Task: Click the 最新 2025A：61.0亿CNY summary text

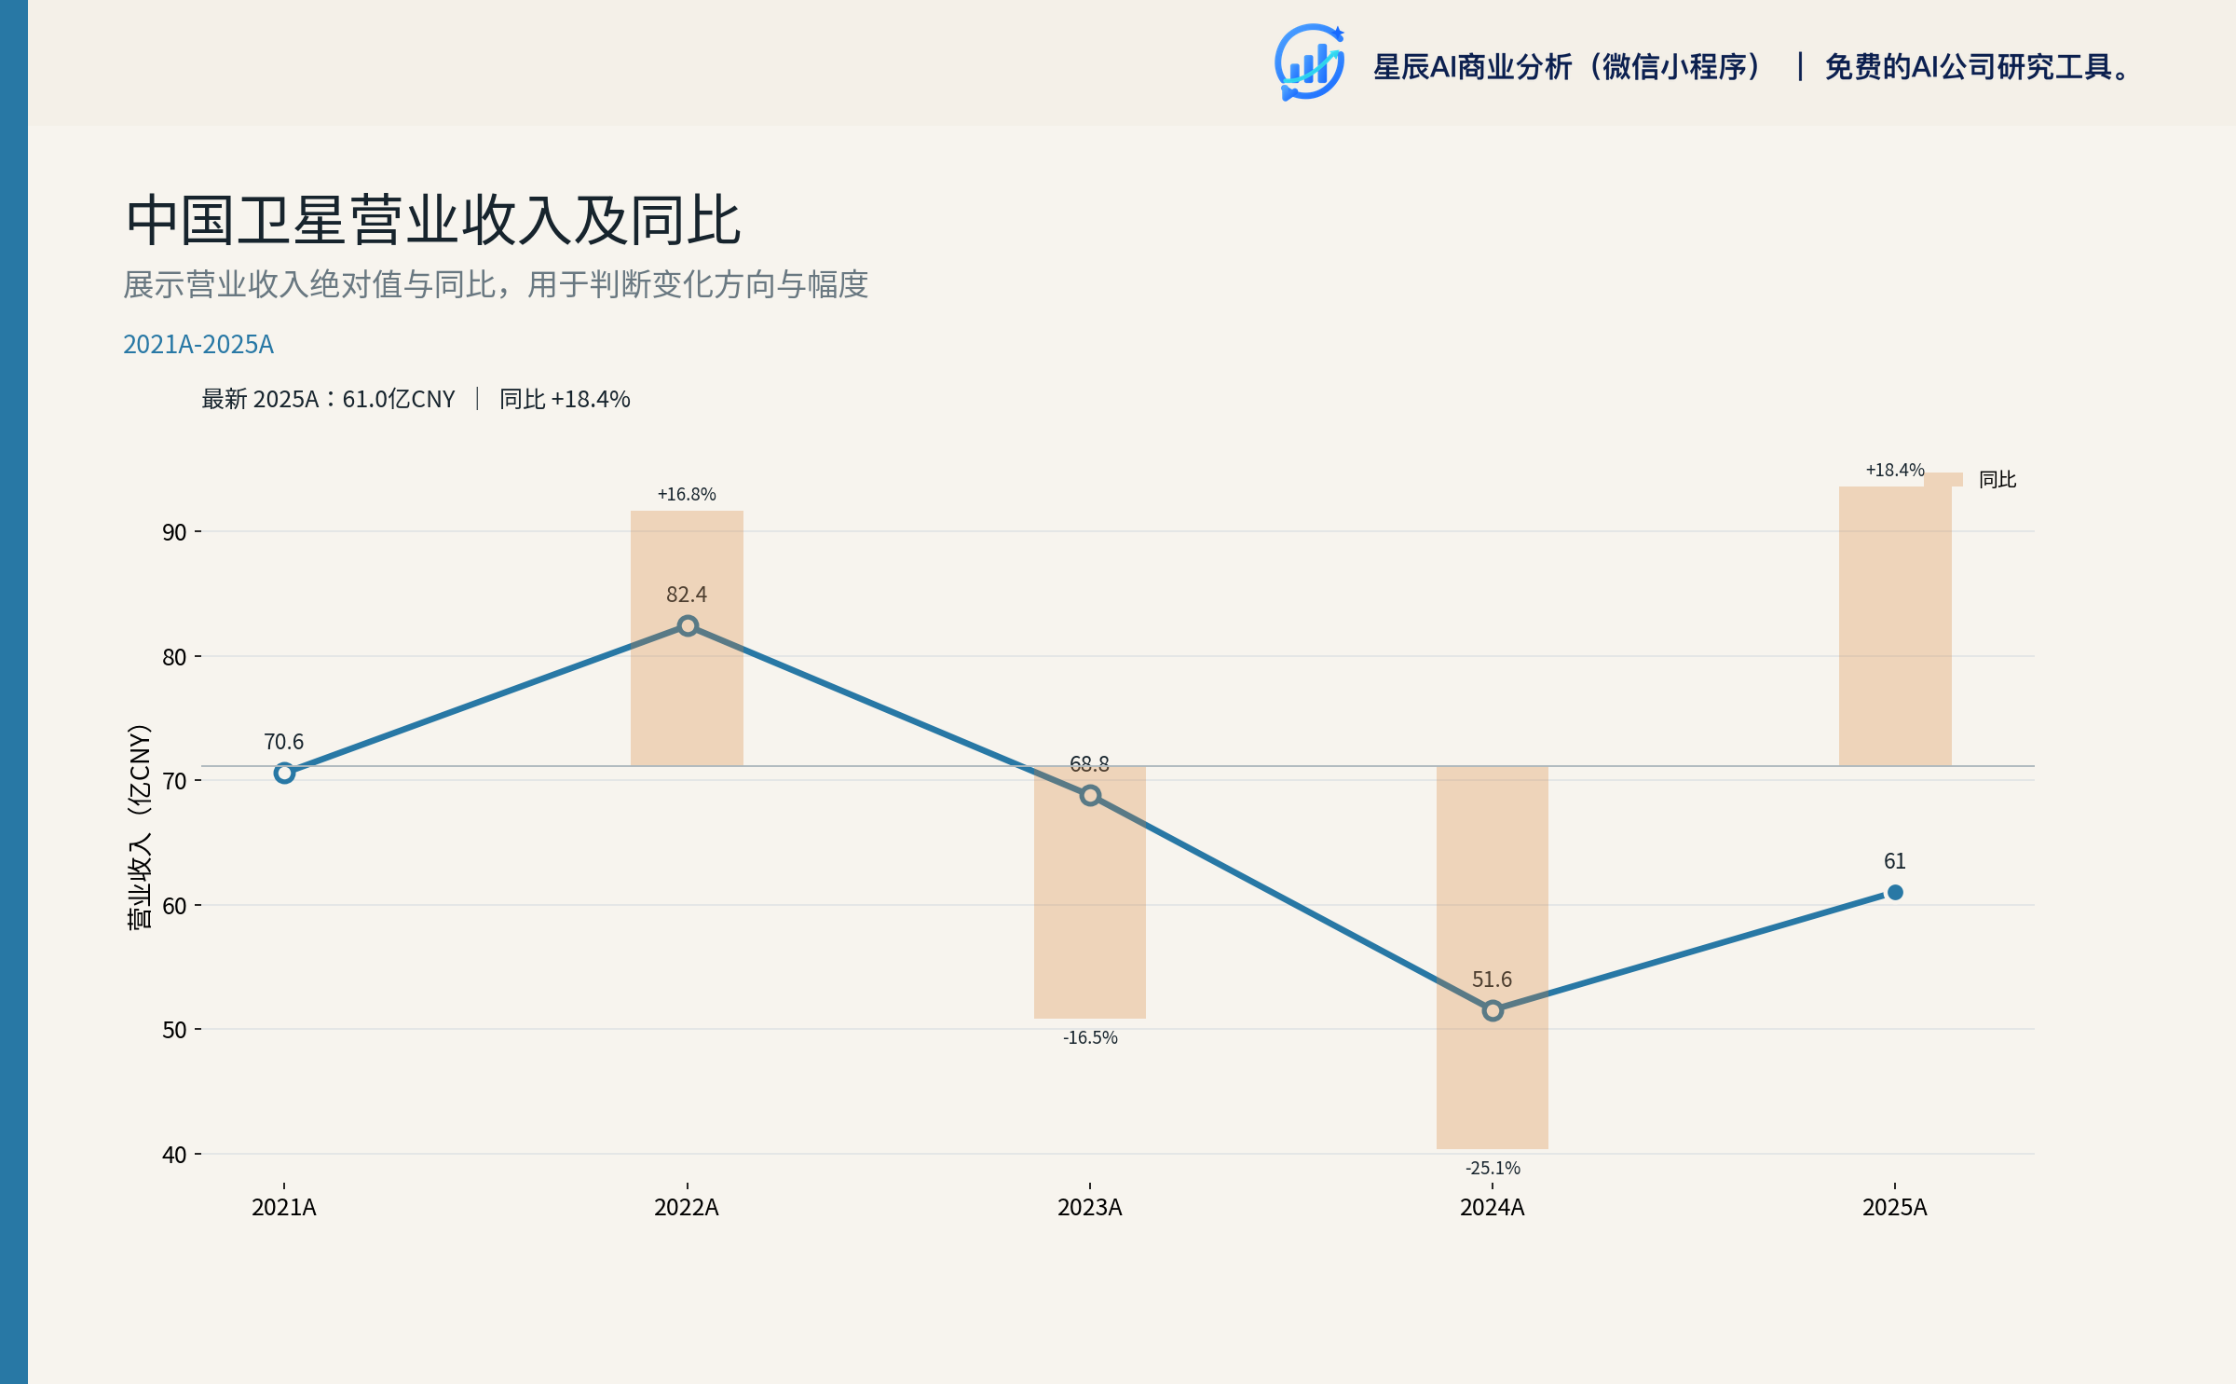Action: click(328, 400)
